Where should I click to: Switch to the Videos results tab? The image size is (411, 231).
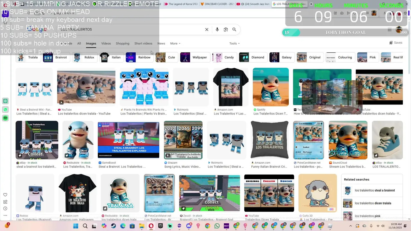point(106,44)
